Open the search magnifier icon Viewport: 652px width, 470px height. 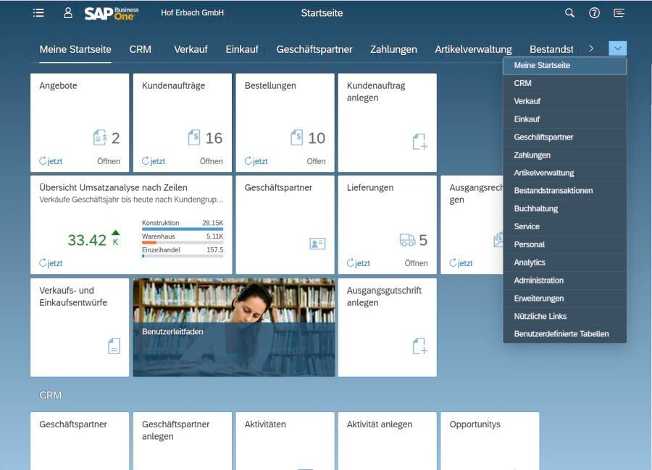point(569,13)
